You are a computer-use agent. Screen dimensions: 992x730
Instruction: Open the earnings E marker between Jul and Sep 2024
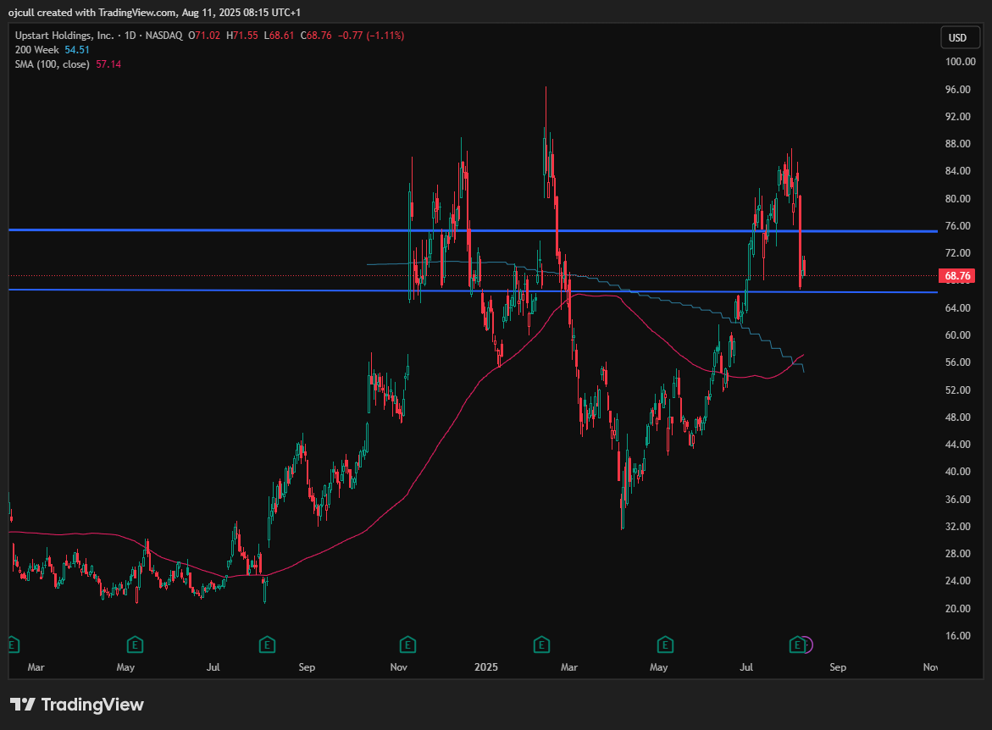point(267,645)
